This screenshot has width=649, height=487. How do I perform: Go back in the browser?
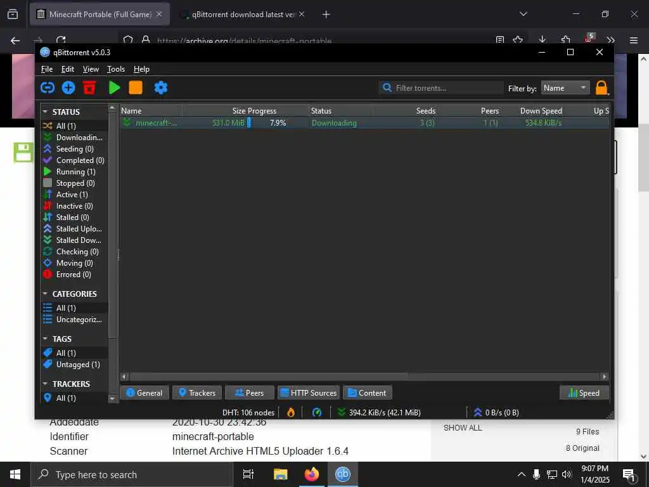[x=15, y=41]
